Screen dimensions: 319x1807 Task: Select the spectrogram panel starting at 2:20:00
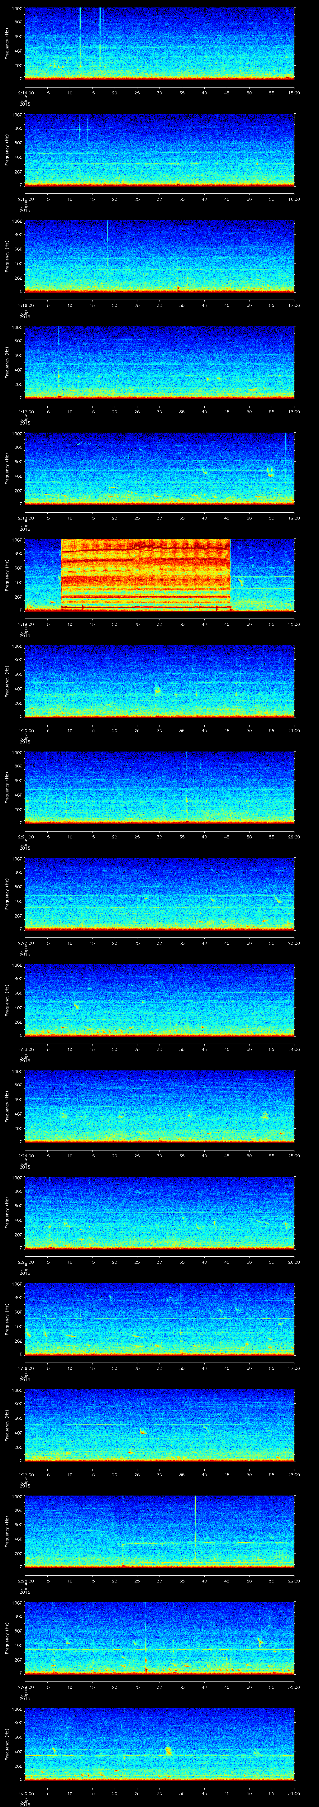[160, 681]
